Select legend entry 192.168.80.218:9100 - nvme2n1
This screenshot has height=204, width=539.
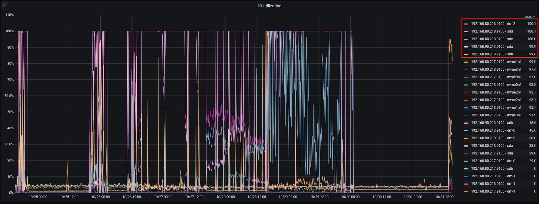[x=496, y=92]
